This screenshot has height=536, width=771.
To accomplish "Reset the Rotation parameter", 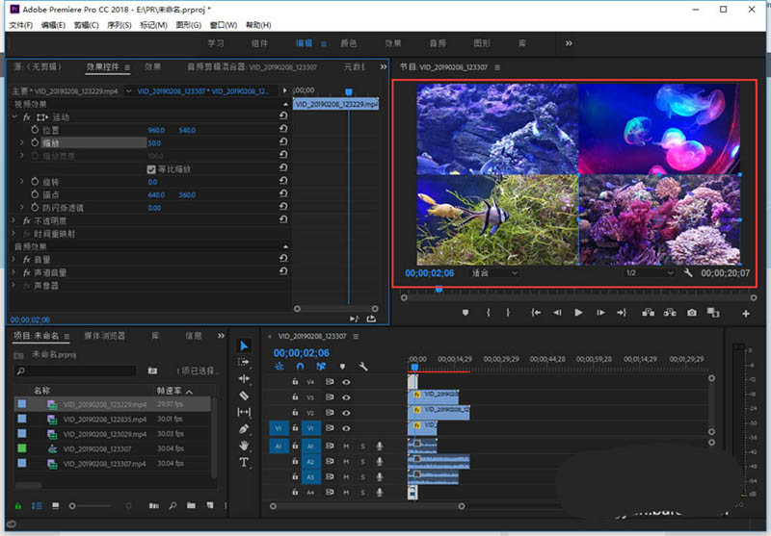I will (283, 180).
